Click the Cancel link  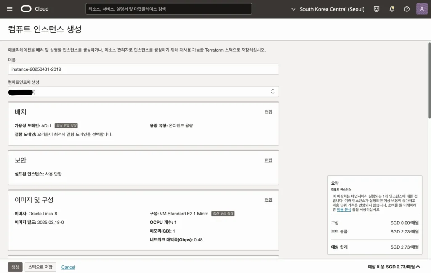tap(68, 267)
